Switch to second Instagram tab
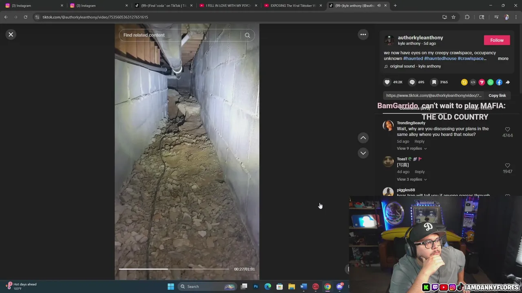 [x=98, y=6]
